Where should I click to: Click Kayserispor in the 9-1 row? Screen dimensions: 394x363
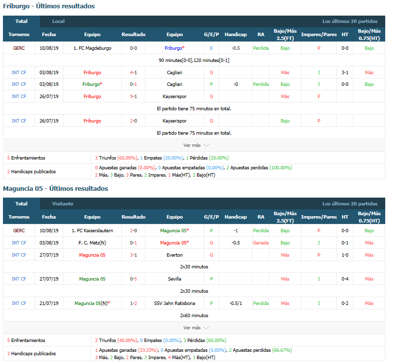175,96
